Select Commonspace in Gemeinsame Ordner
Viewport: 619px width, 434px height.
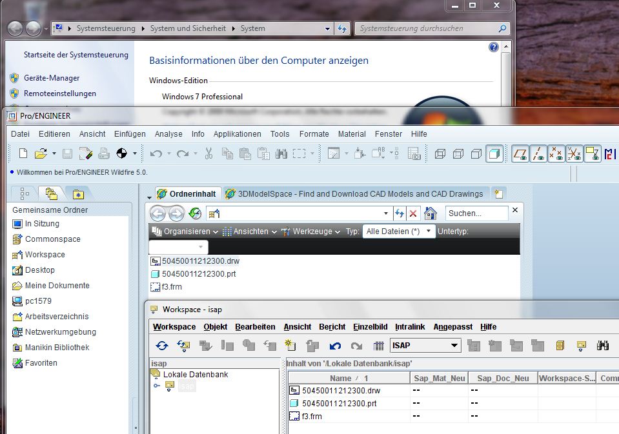52,239
